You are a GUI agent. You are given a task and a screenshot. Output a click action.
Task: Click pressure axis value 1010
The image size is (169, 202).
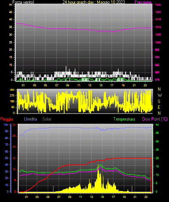(158, 27)
